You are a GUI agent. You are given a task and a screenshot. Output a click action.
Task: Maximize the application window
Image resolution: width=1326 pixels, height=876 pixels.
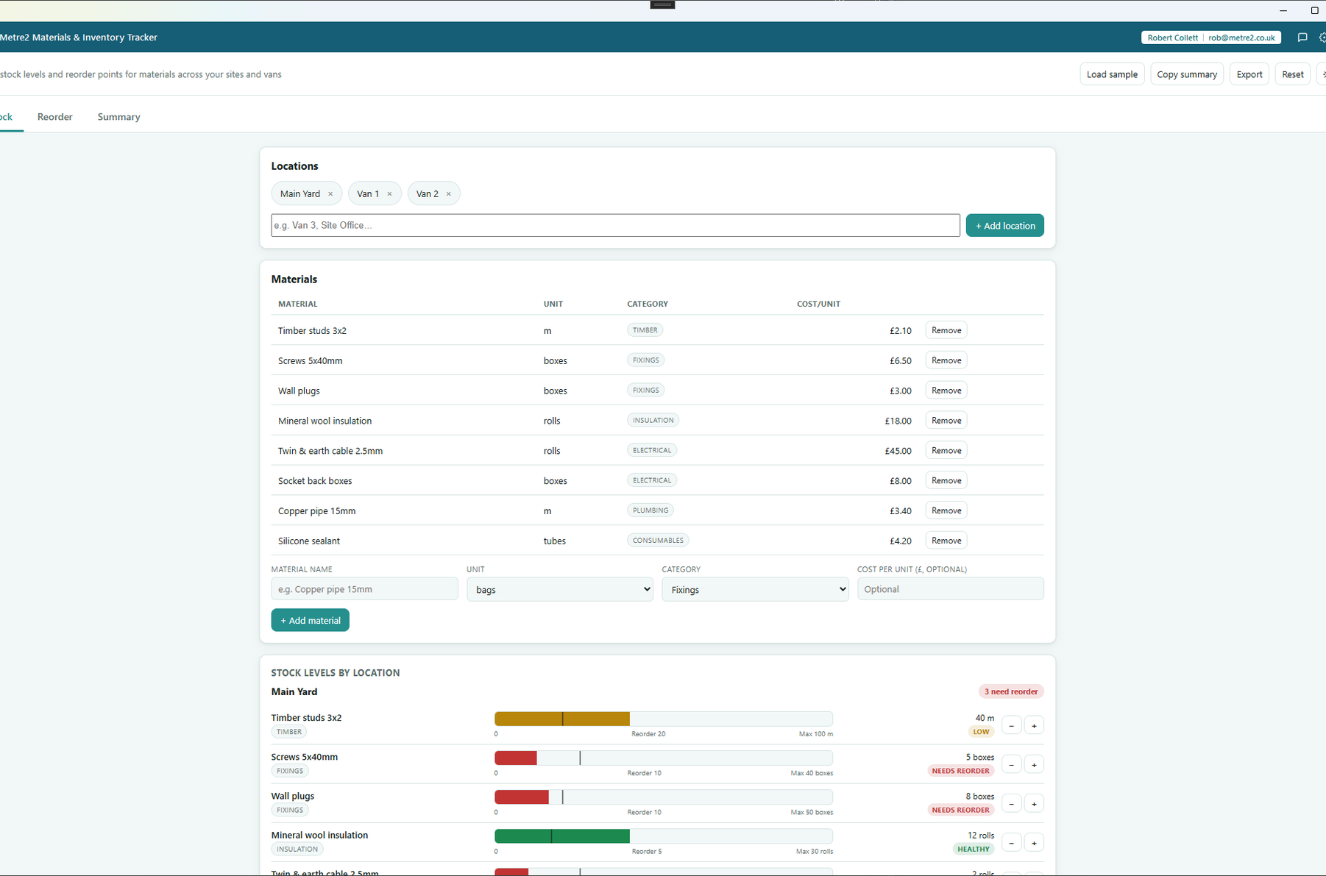coord(1314,10)
